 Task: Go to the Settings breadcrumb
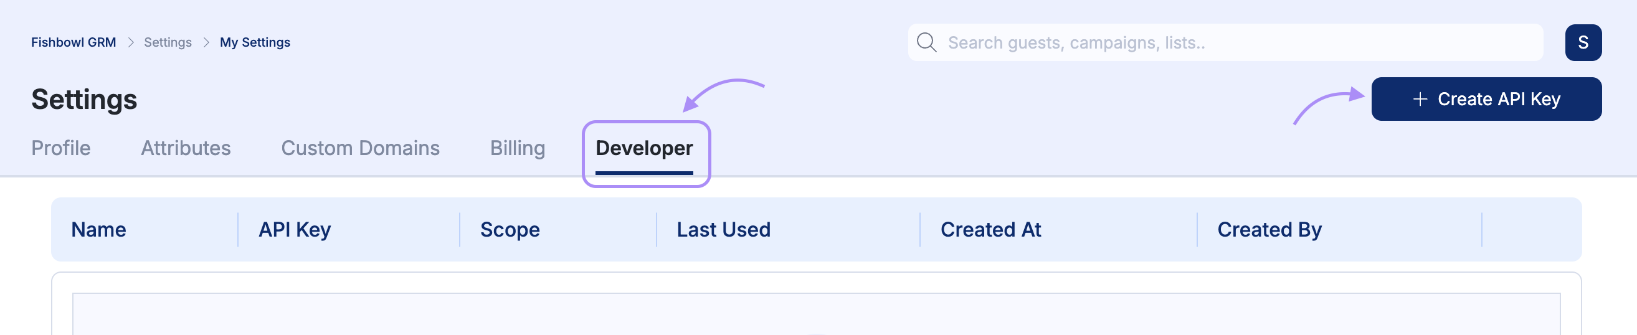pos(168,42)
